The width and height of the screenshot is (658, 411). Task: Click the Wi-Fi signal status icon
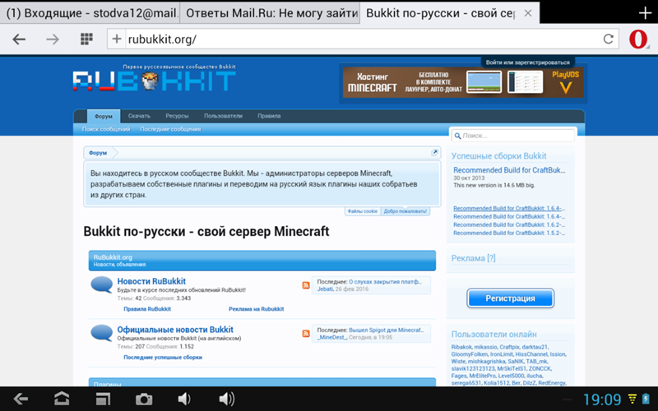[x=632, y=399]
